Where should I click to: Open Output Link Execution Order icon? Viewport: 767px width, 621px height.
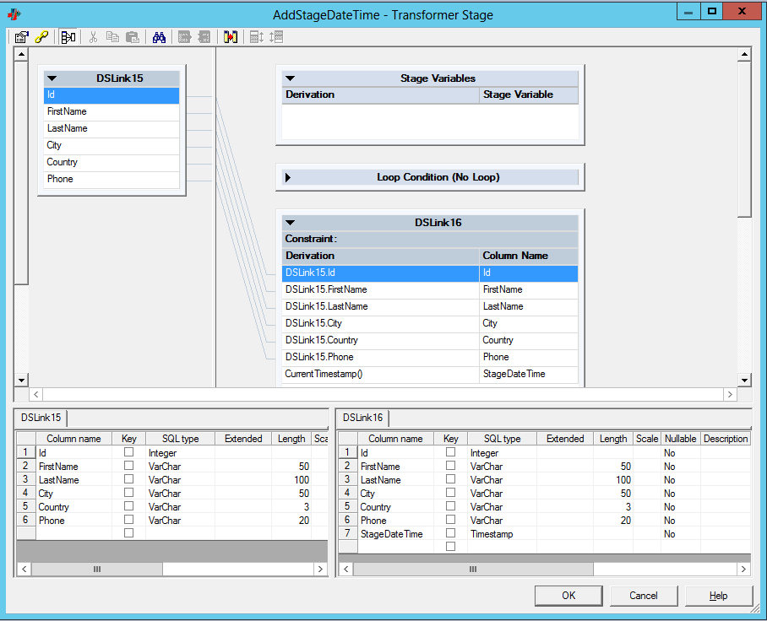[276, 37]
